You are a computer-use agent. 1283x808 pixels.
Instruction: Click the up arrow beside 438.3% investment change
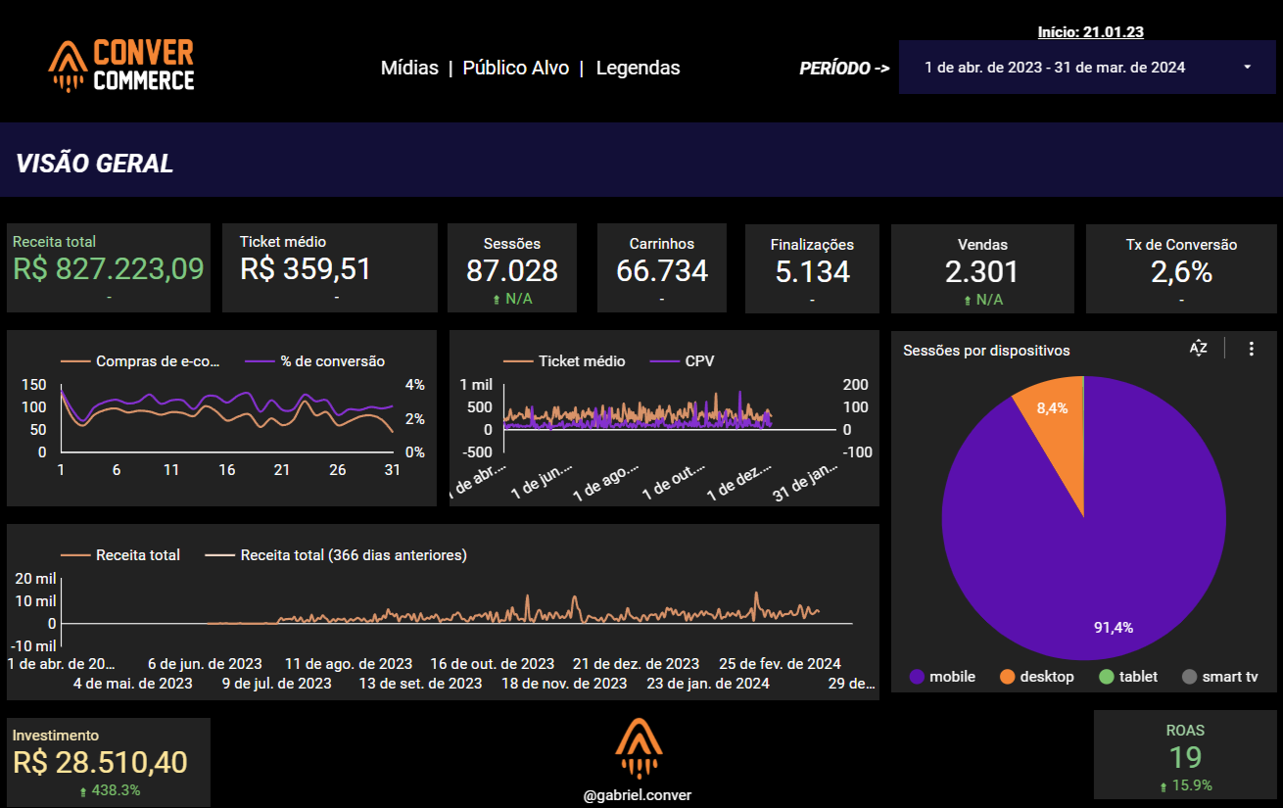tap(83, 790)
